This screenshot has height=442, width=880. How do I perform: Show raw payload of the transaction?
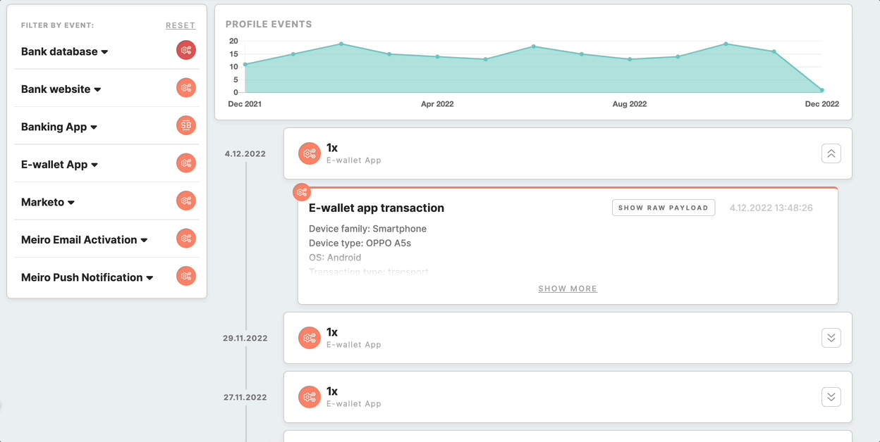point(664,208)
